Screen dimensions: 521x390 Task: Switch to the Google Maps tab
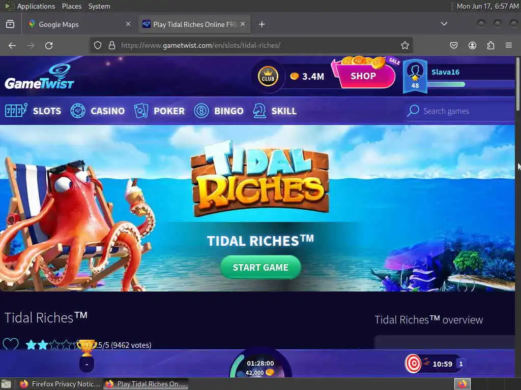(80, 24)
